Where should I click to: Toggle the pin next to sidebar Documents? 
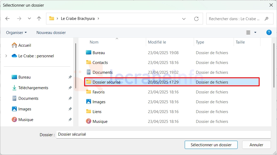[x=70, y=98]
